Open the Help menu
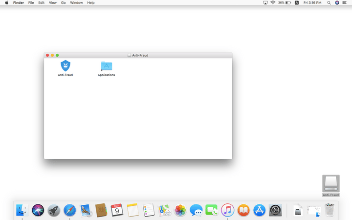Image resolution: width=352 pixels, height=220 pixels. 91,3
